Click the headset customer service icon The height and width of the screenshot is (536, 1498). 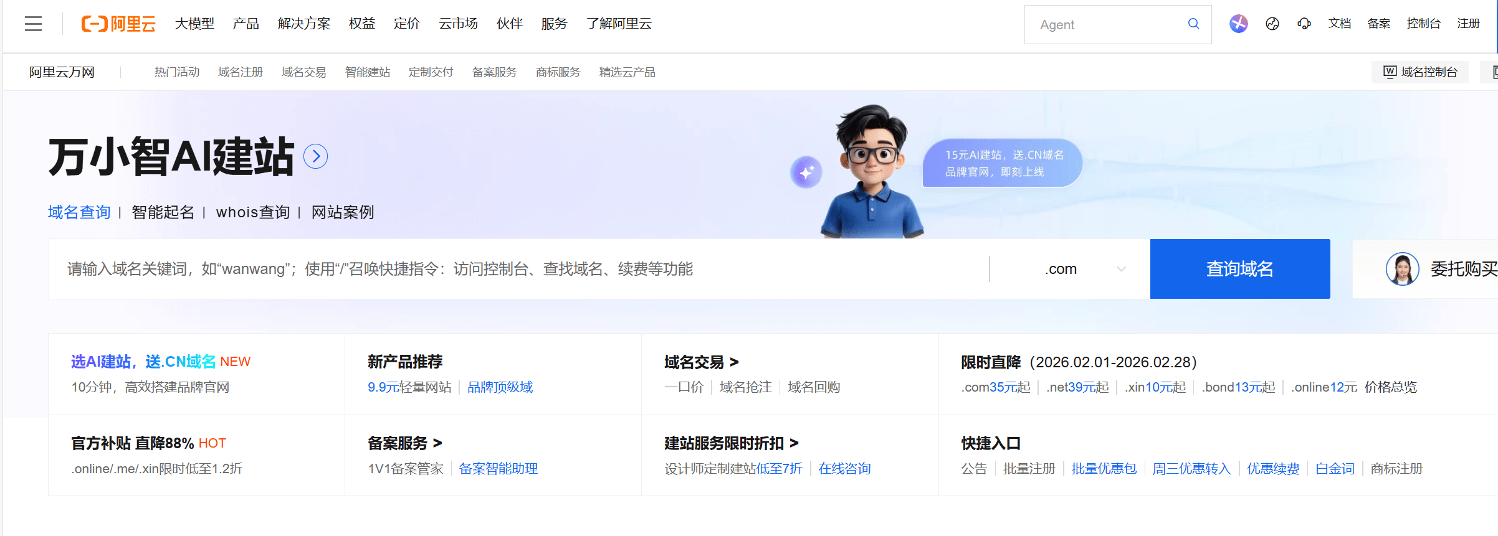click(1304, 24)
